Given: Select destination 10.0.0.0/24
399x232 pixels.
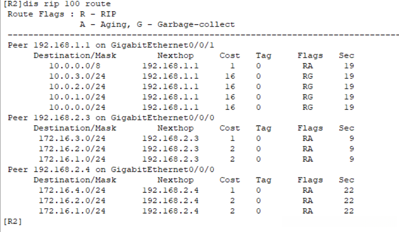Looking at the screenshot, I should coord(70,107).
